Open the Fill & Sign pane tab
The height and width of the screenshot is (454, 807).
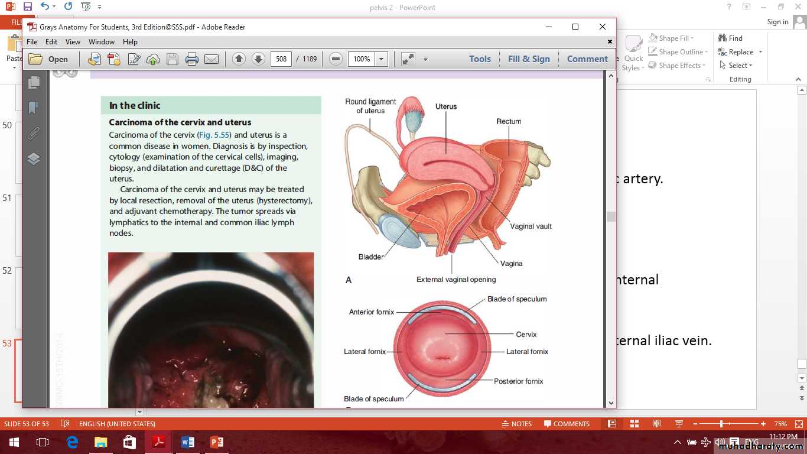click(529, 59)
